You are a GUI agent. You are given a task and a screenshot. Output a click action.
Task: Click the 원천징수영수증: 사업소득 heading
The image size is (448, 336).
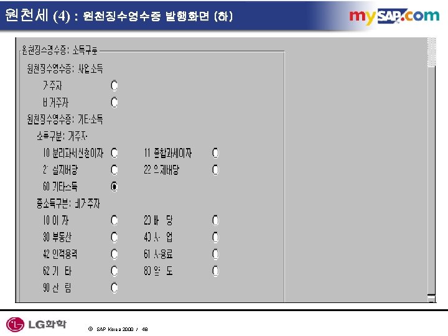pos(65,68)
